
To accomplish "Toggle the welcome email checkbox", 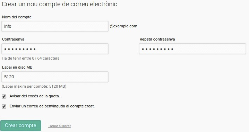I will 4,106.
